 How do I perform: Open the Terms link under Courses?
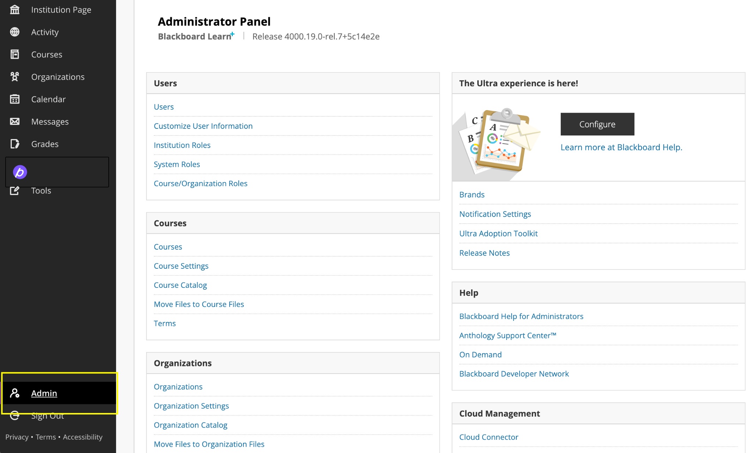click(165, 323)
